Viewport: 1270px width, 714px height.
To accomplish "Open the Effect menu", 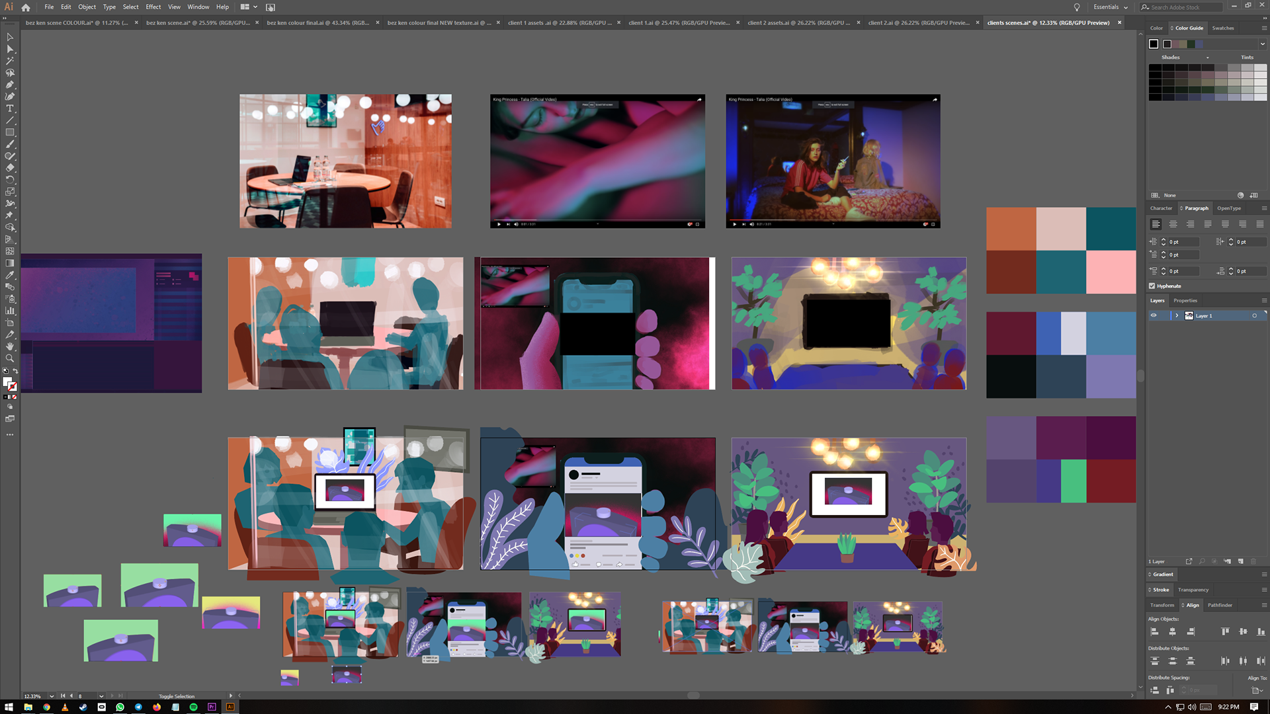I will pyautogui.click(x=153, y=7).
